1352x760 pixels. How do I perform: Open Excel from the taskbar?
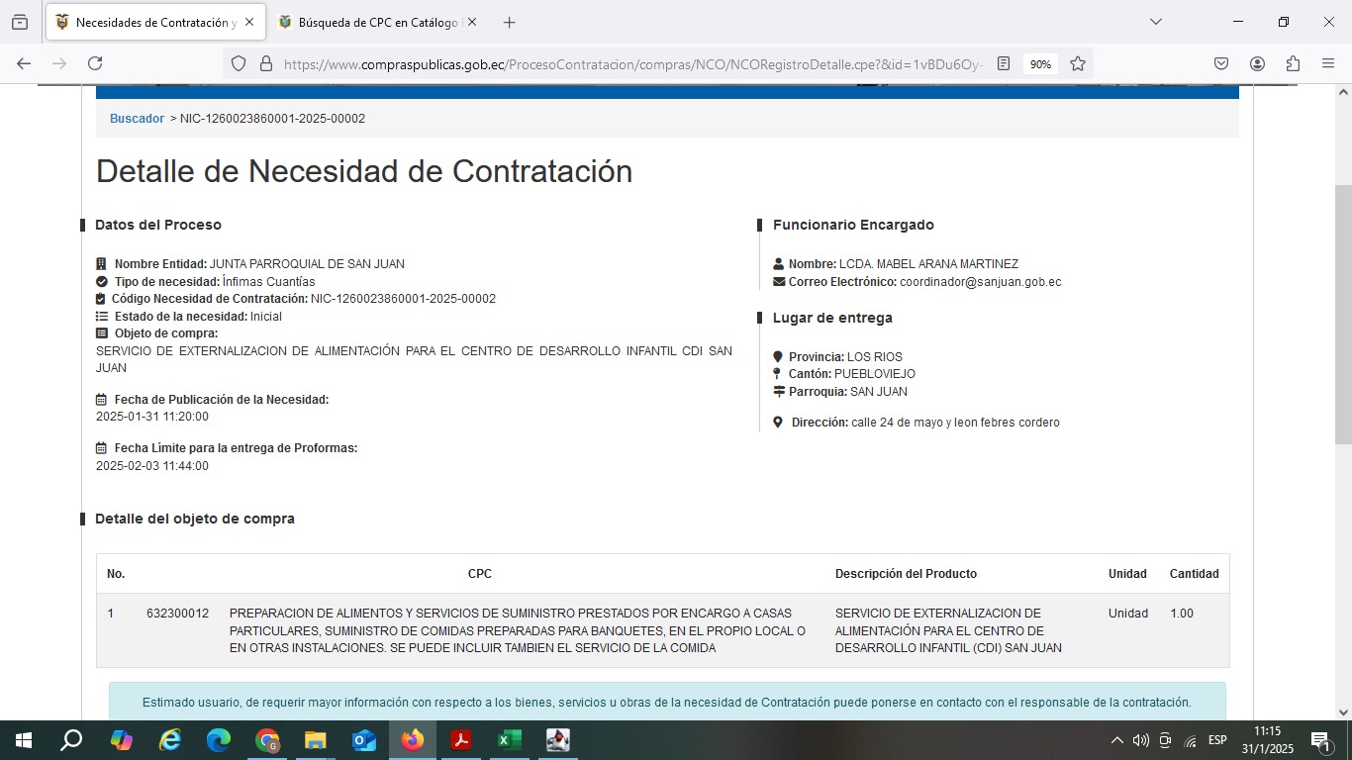tap(509, 740)
